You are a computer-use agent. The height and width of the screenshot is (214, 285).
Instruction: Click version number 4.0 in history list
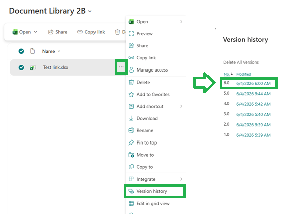click(x=226, y=103)
